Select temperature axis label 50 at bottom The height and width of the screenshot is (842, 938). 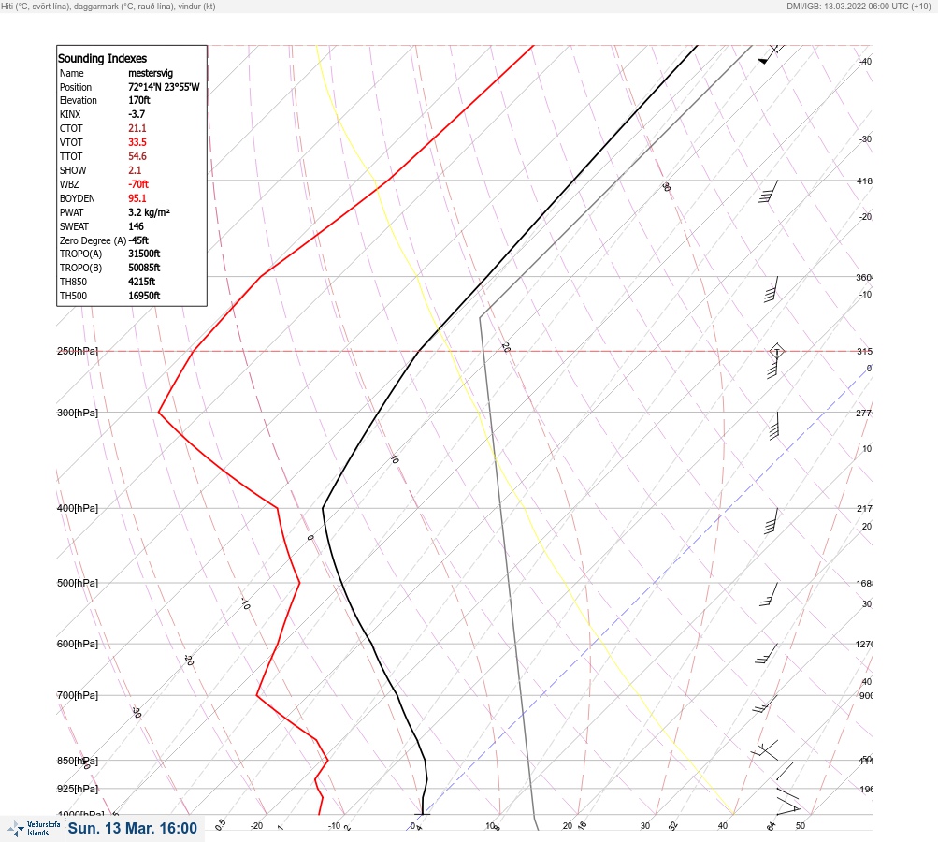pyautogui.click(x=801, y=826)
